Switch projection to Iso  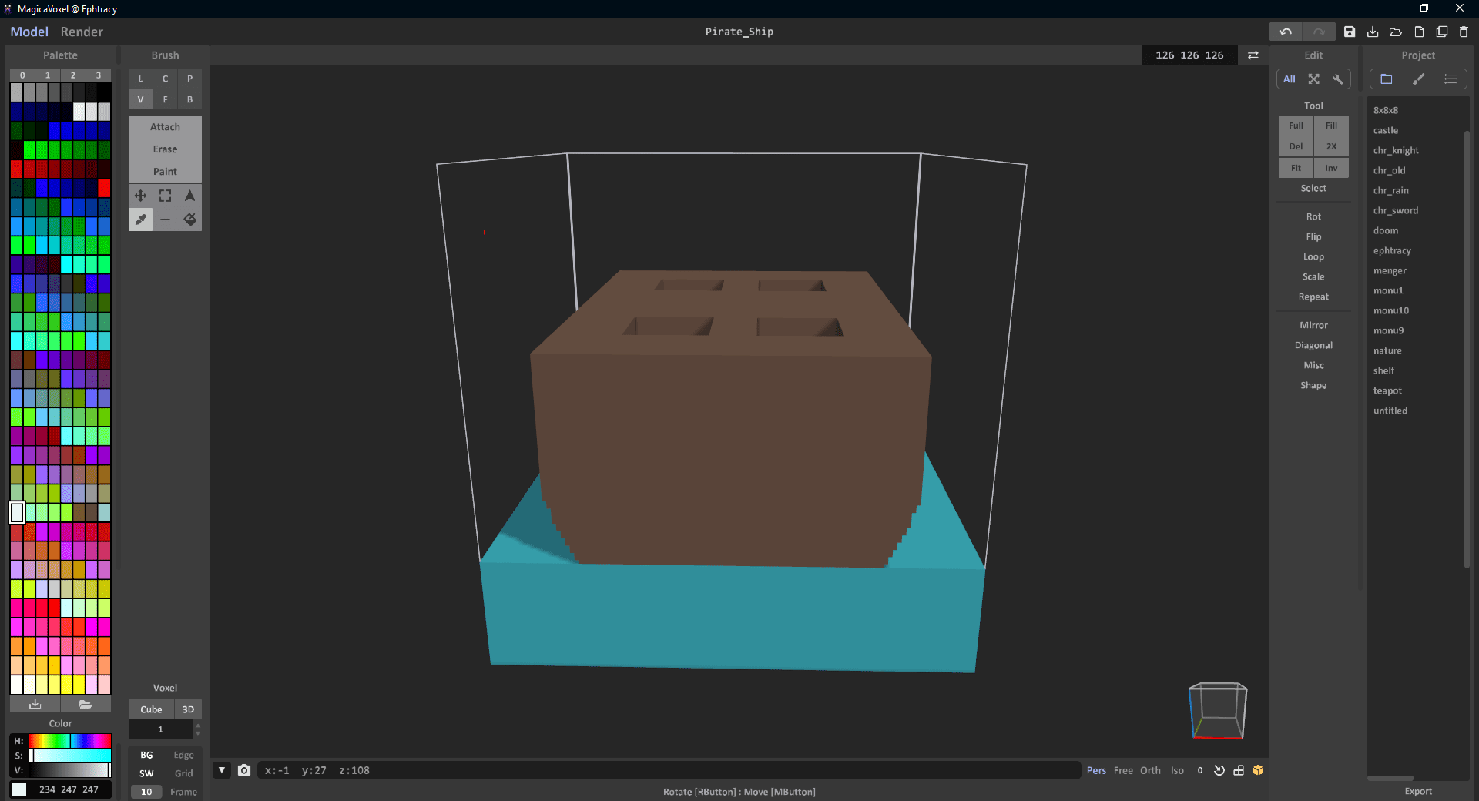[1177, 770]
